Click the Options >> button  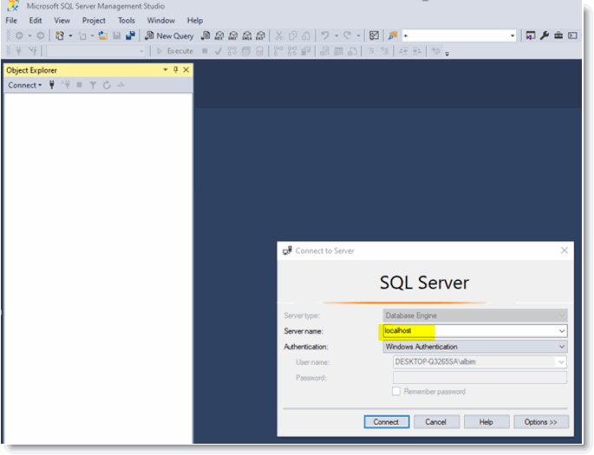coord(541,422)
